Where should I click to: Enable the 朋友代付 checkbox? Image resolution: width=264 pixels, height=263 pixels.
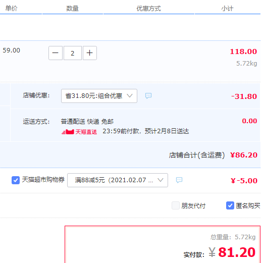pyautogui.click(x=176, y=205)
